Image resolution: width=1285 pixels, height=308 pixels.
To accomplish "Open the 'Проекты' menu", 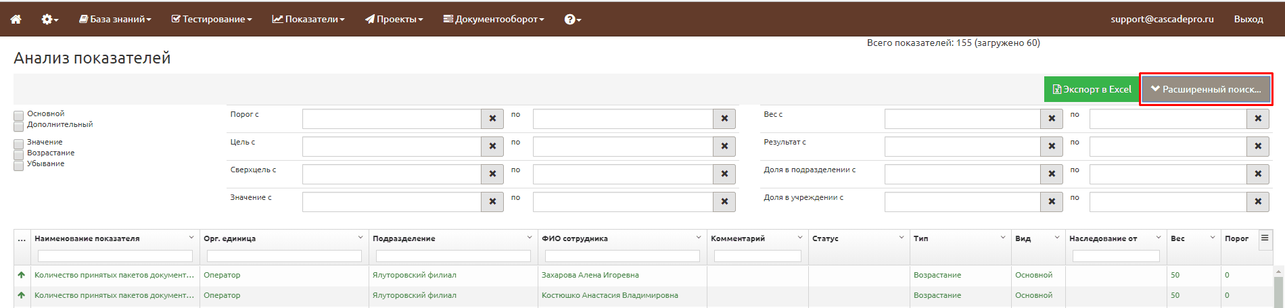I will pos(394,19).
